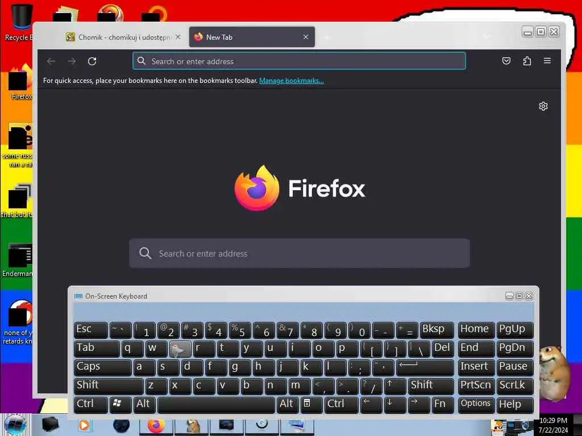Select the Enderman desktop icon

[x=18, y=259]
